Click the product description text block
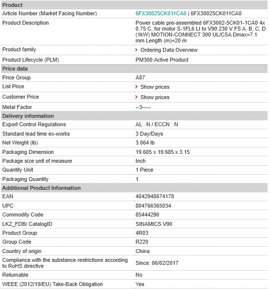This screenshot has height=289, width=269. click(200, 32)
